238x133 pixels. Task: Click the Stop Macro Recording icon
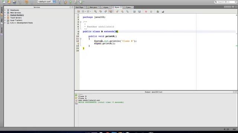[x=151, y=11]
